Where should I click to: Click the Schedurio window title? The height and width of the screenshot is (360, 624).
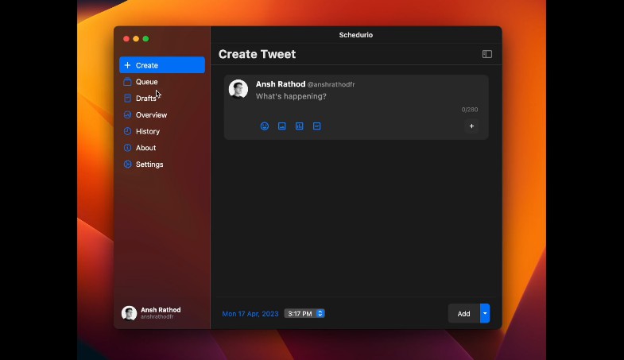coord(356,35)
